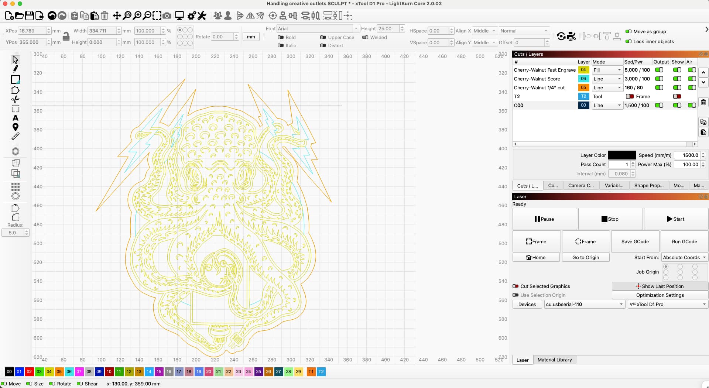Image resolution: width=709 pixels, height=388 pixels.
Task: Hide the Cherry-Walnut Score layer via Show toggle
Action: point(677,79)
